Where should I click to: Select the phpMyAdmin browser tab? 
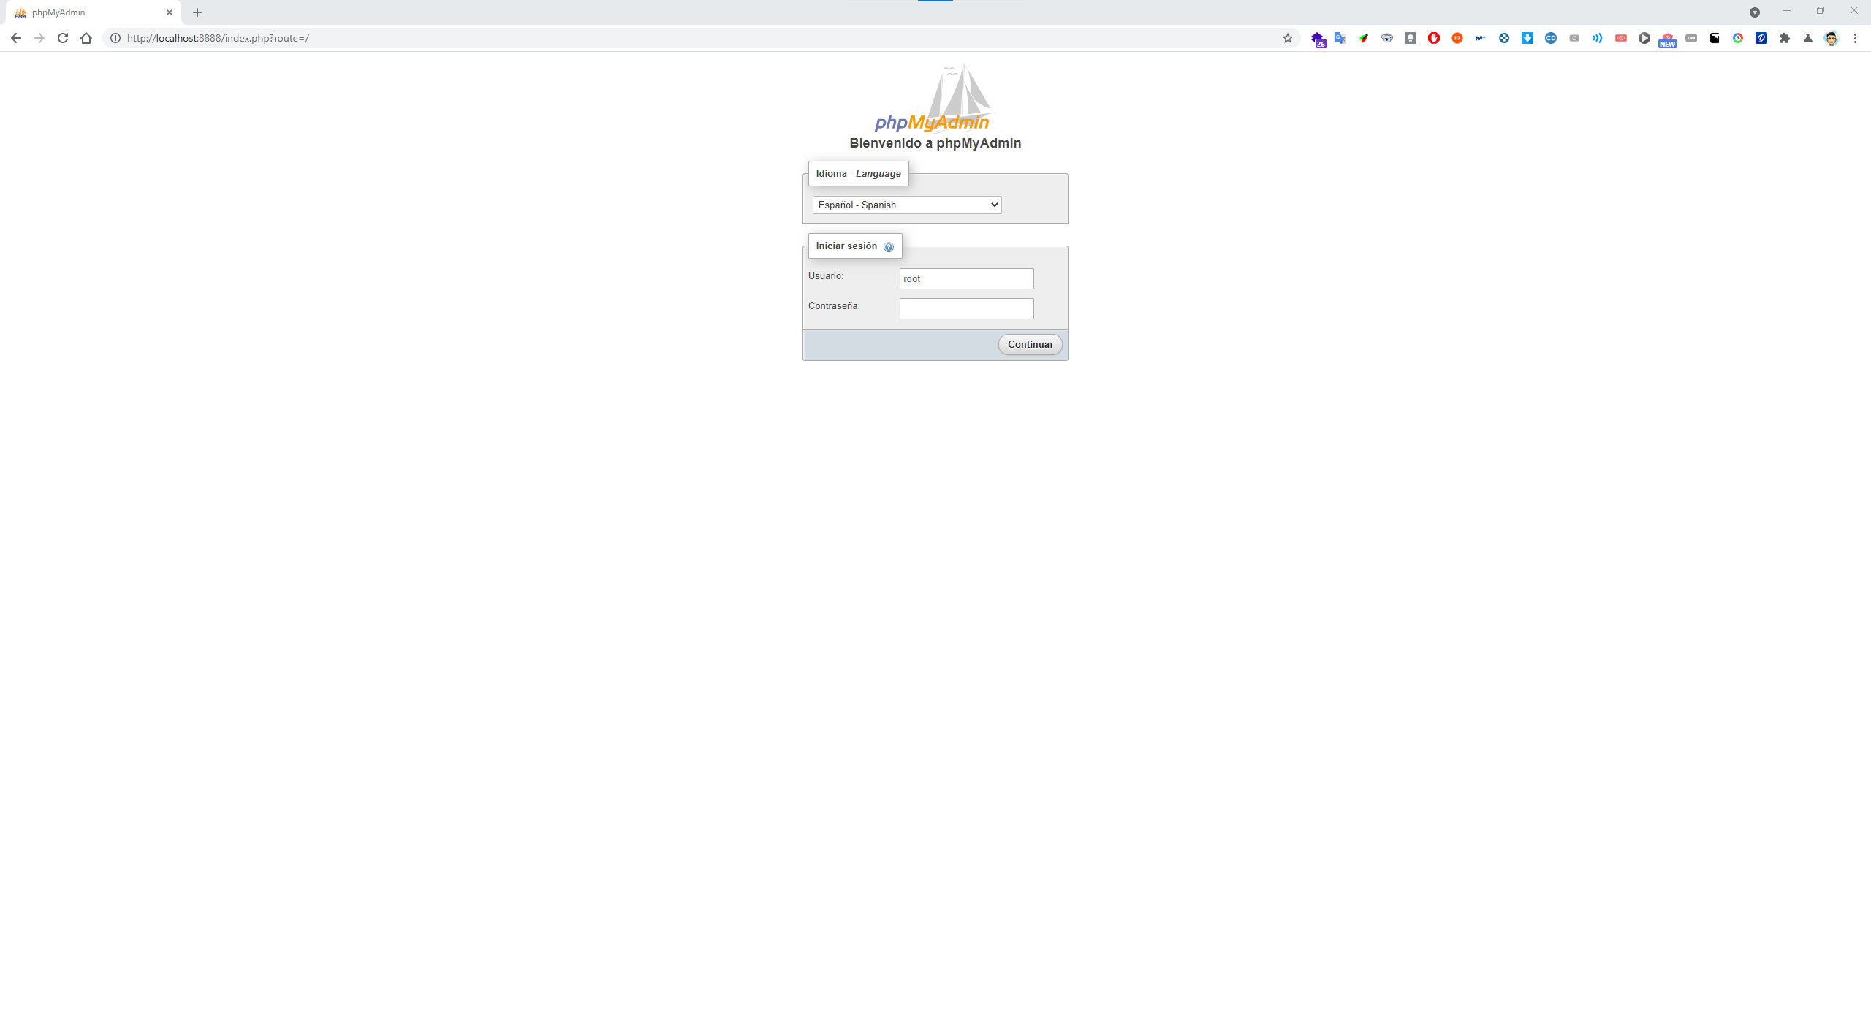click(x=88, y=12)
